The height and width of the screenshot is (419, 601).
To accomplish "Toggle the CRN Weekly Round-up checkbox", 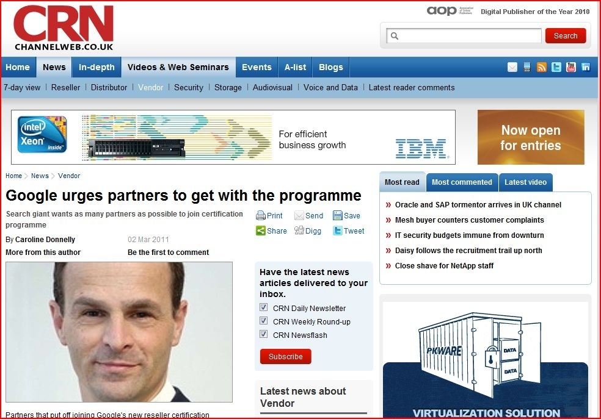I will tap(263, 321).
